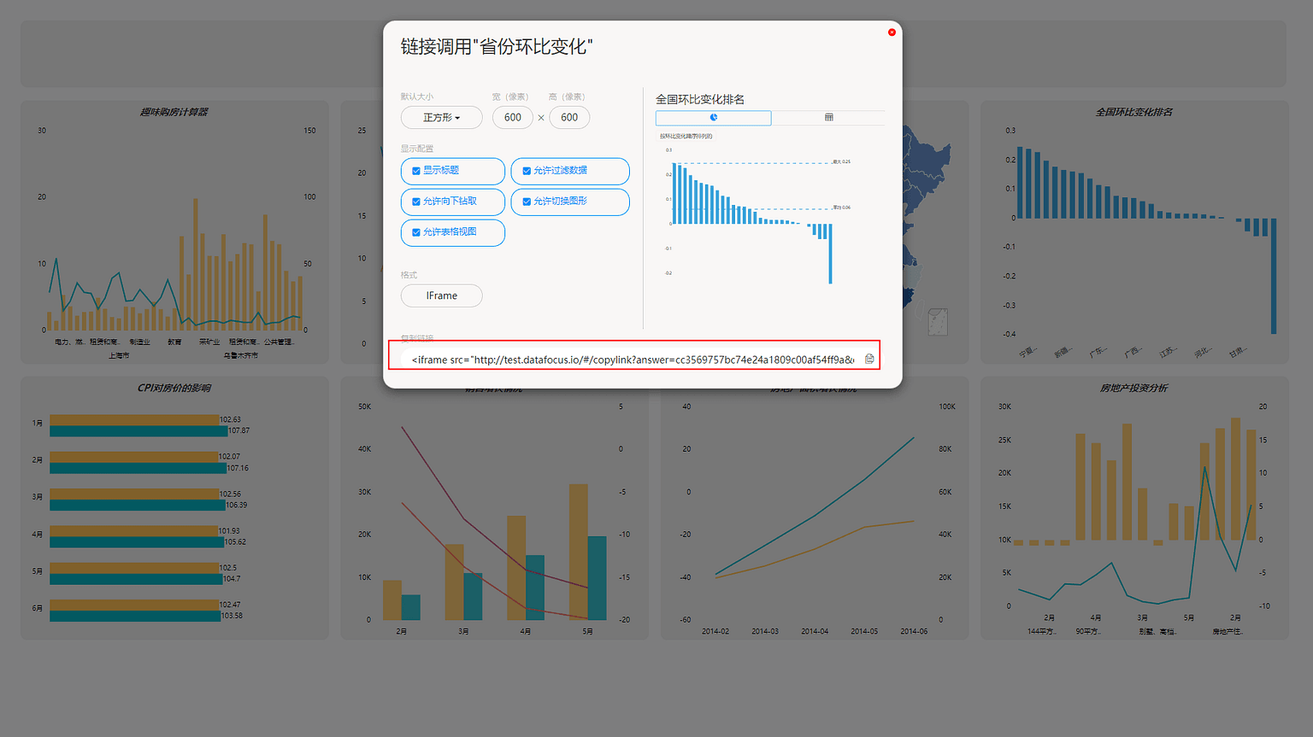Copy the link with the clipboard icon
The image size is (1313, 737).
pyautogui.click(x=869, y=360)
